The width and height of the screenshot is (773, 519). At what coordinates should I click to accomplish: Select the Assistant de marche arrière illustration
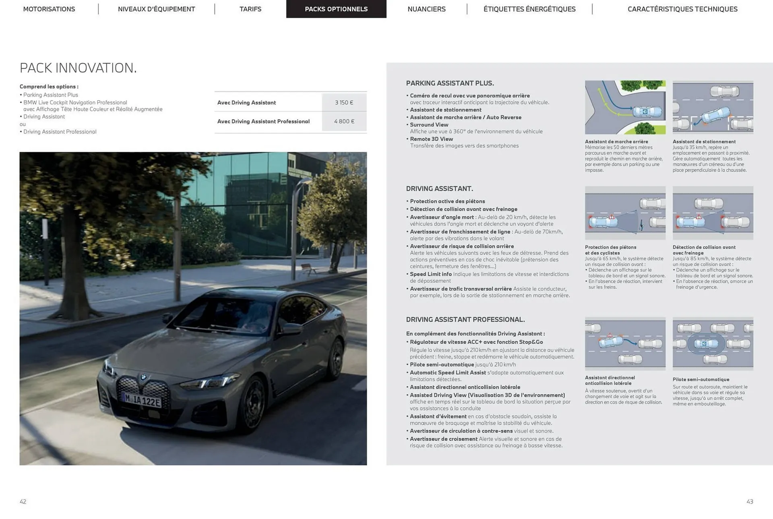click(x=625, y=107)
